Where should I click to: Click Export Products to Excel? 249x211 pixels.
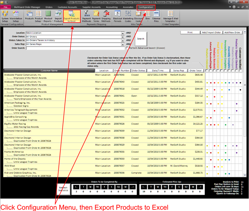pyautogui.click(x=72, y=16)
